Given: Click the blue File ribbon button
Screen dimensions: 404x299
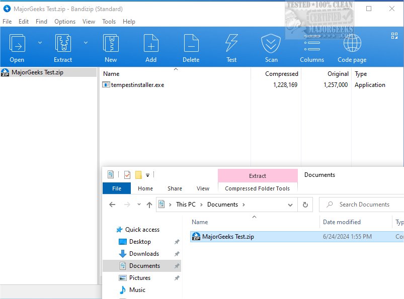Looking at the screenshot, I should (x=117, y=188).
